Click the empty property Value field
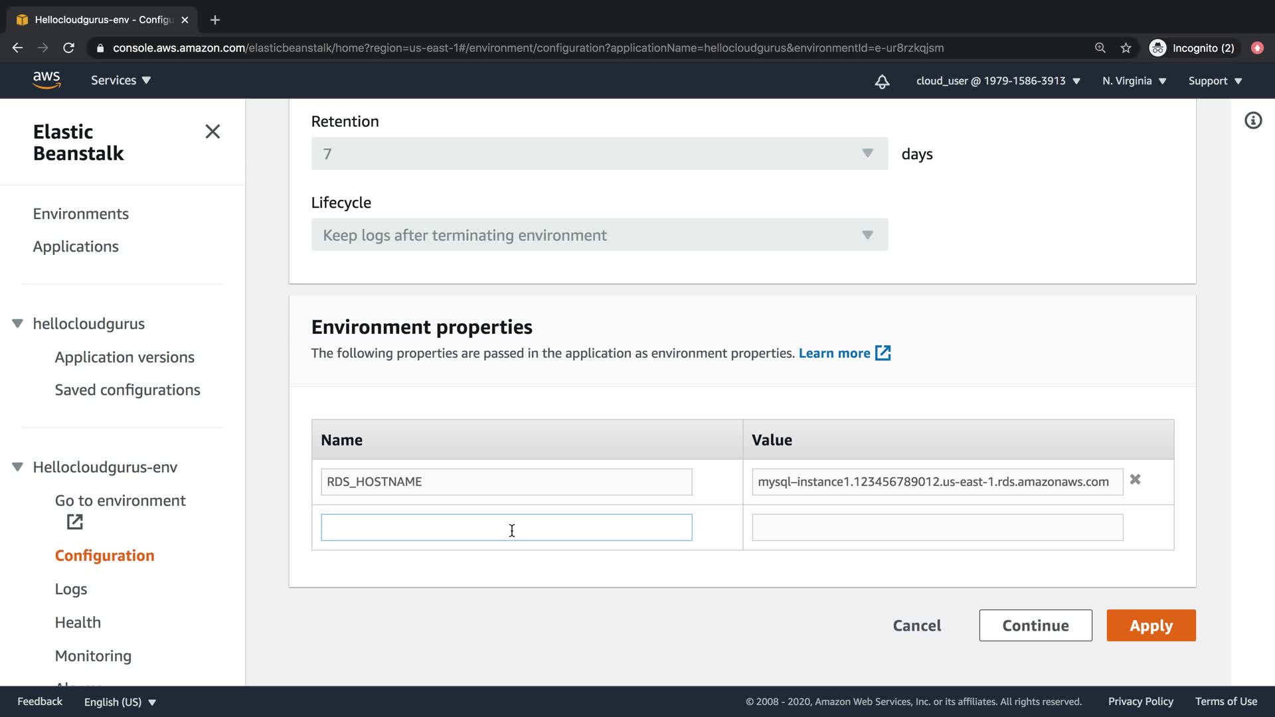The height and width of the screenshot is (717, 1275). pyautogui.click(x=937, y=528)
